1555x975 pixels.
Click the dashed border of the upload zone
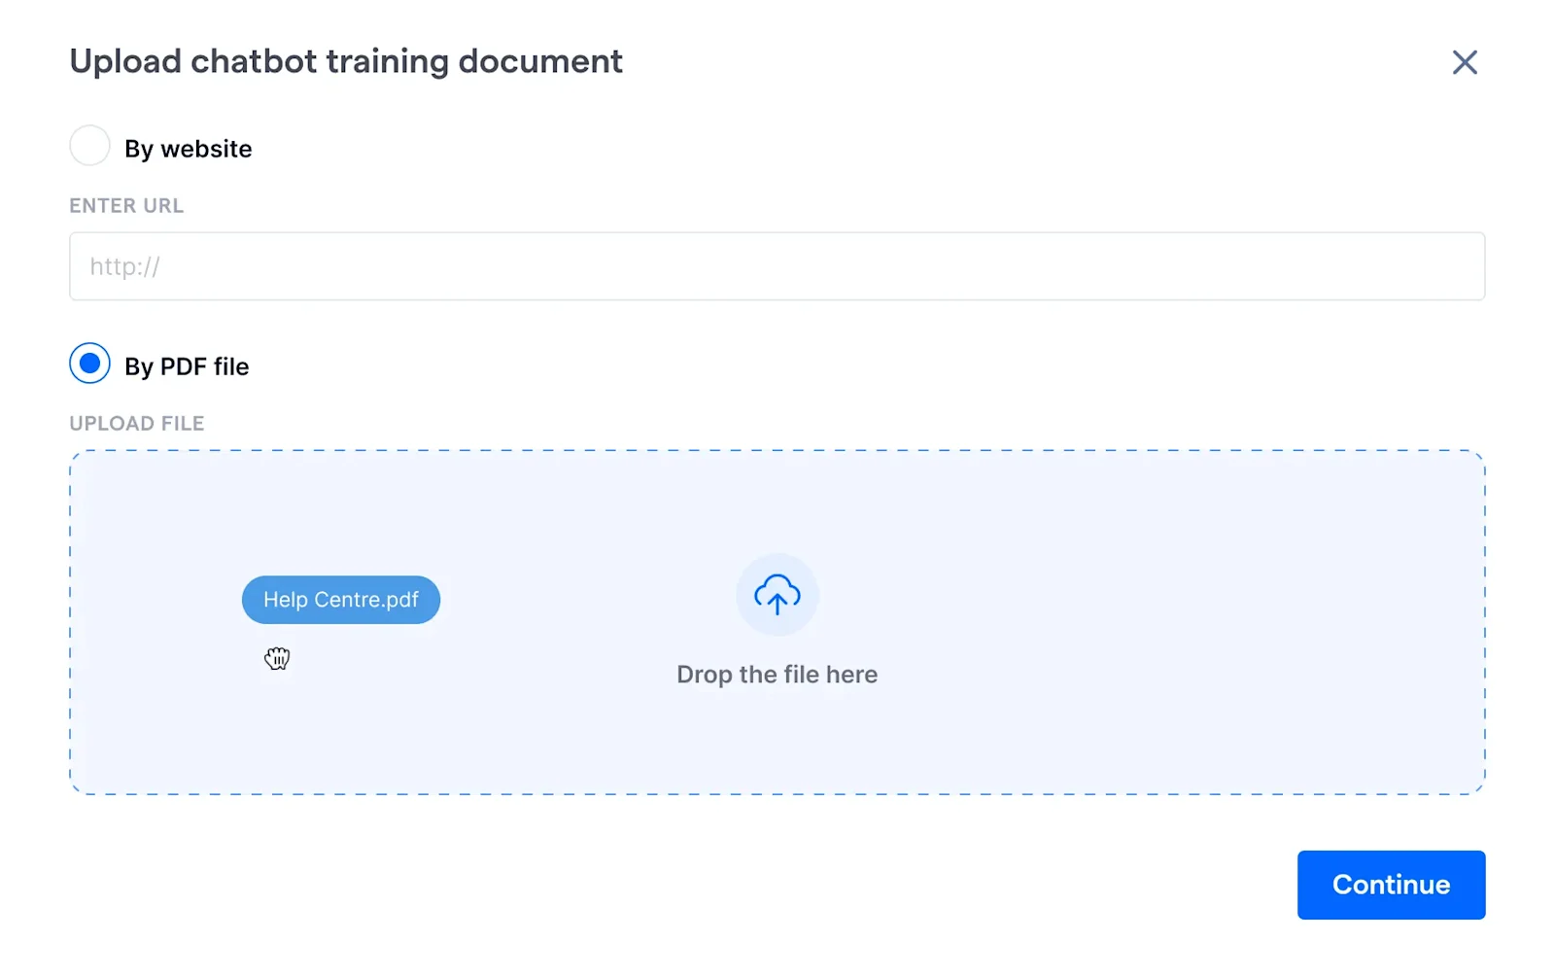[777, 449]
